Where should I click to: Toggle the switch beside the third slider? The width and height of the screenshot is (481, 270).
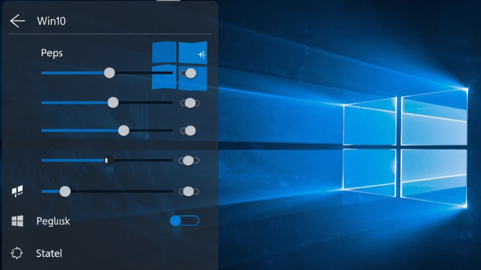point(188,131)
